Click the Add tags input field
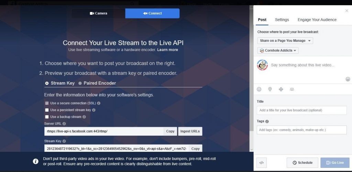The height and width of the screenshot is (172, 352). pyautogui.click(x=302, y=130)
